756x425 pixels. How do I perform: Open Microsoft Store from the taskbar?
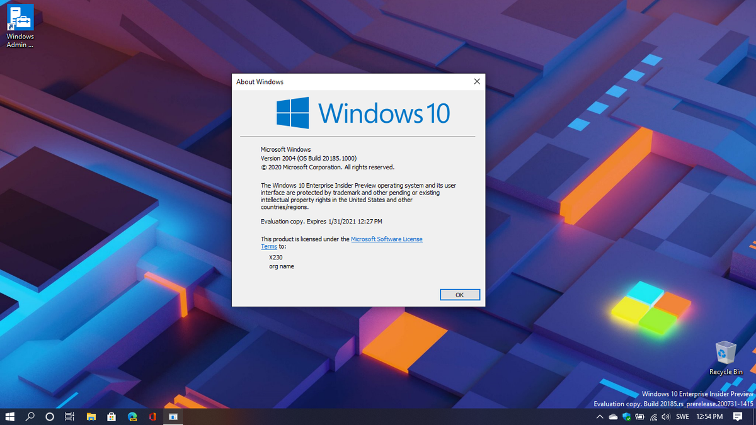point(112,417)
